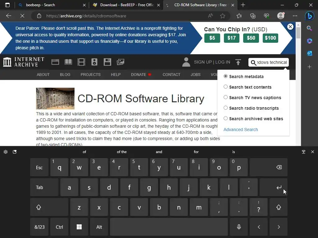Close the touch keyboard
Viewport: 318px width, 238px height.
click(312, 152)
